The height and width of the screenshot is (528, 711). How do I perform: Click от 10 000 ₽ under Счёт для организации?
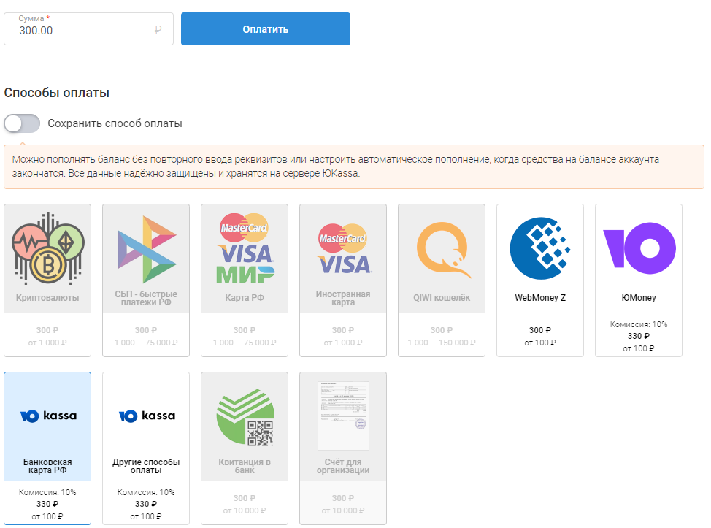(x=343, y=510)
